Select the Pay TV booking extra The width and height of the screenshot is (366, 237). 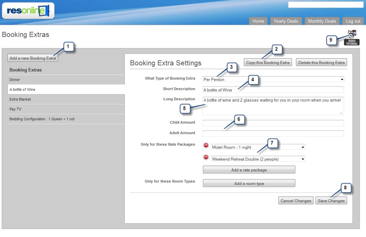(15, 109)
